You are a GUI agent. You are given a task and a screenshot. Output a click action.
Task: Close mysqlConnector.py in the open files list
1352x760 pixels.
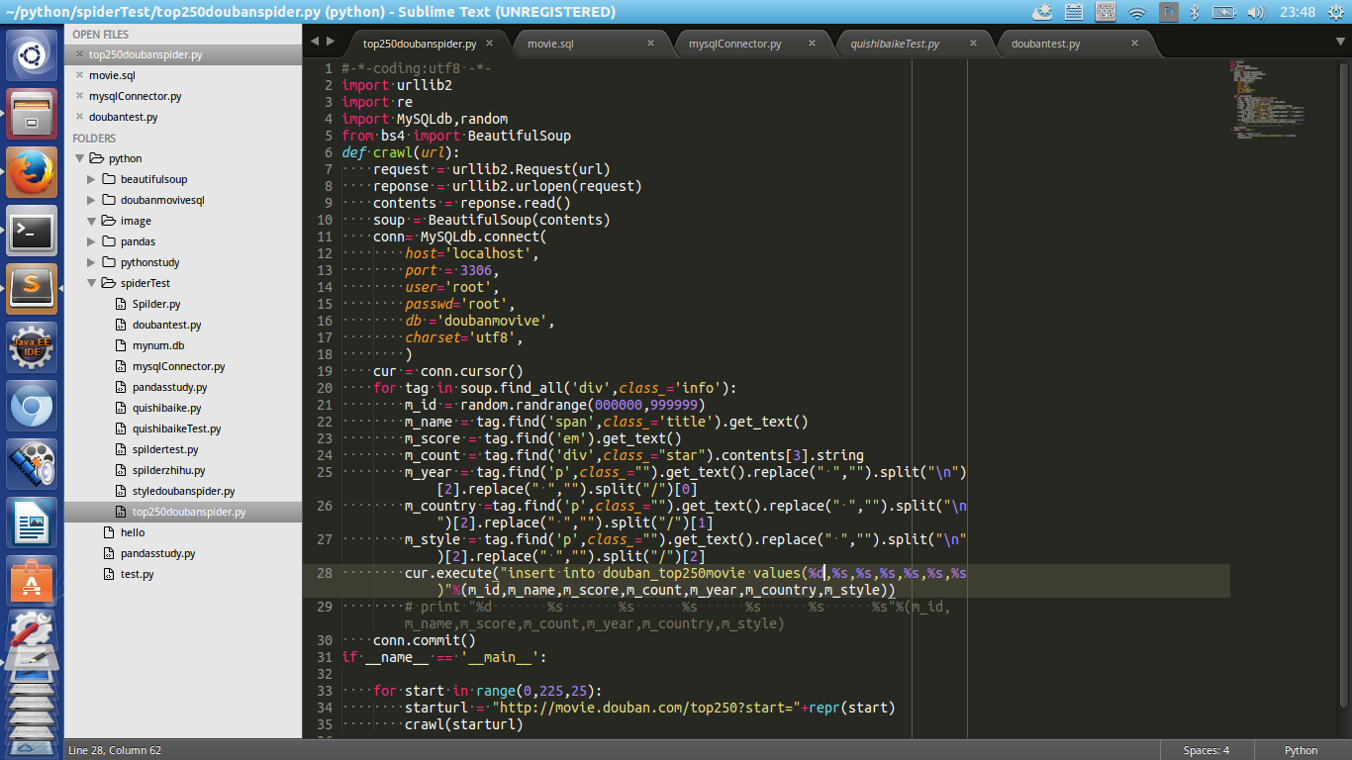[x=79, y=96]
